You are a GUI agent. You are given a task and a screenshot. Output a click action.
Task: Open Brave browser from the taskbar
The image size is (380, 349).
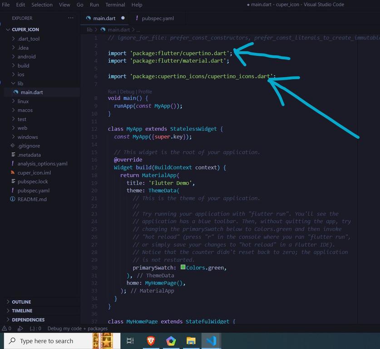(151, 341)
